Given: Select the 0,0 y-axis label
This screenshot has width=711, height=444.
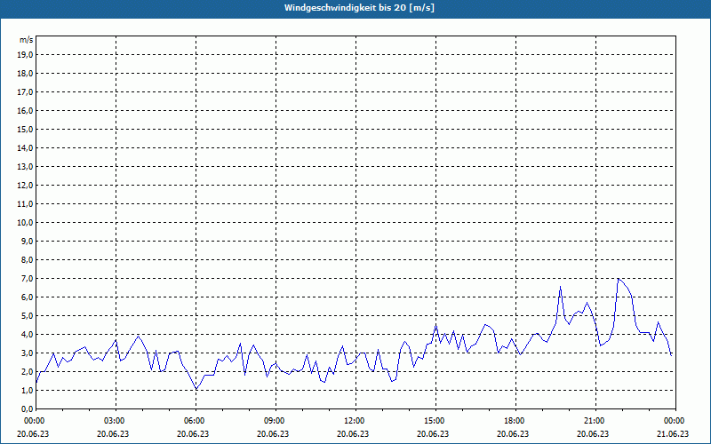Looking at the screenshot, I should coord(28,409).
